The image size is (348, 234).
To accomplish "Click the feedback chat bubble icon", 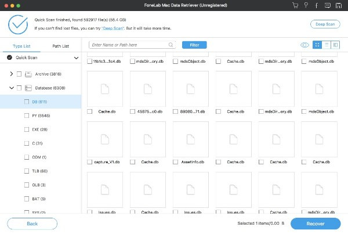I will (328, 6).
